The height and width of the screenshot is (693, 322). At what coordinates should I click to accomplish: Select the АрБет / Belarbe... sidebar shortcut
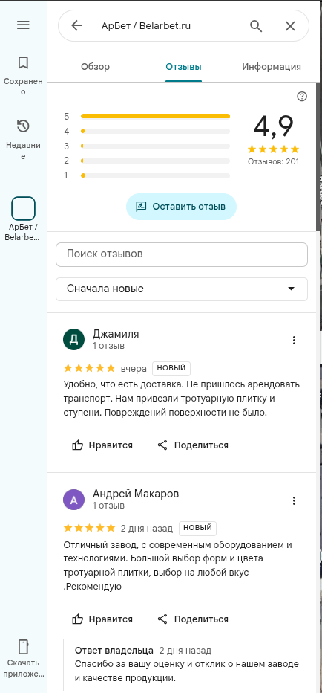(x=23, y=219)
